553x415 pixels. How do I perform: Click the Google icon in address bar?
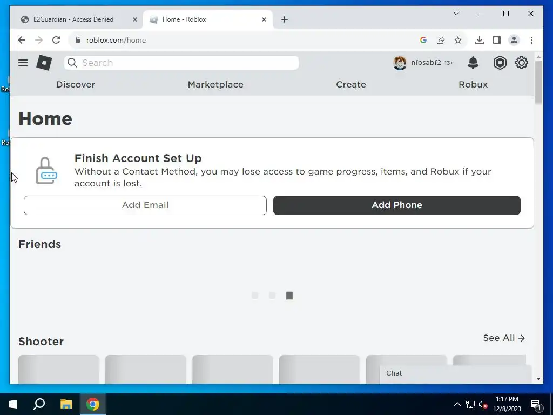click(423, 40)
